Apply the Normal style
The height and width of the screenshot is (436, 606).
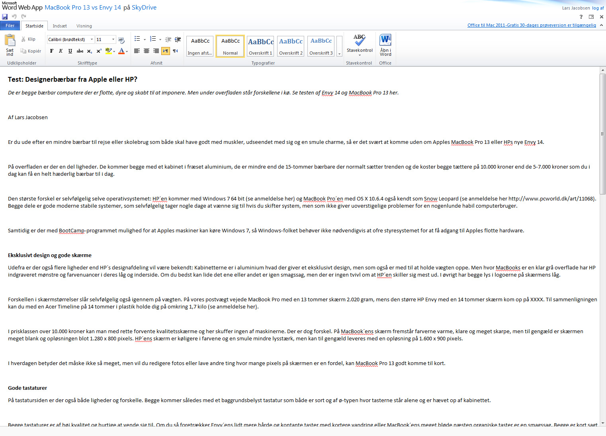pyautogui.click(x=230, y=46)
